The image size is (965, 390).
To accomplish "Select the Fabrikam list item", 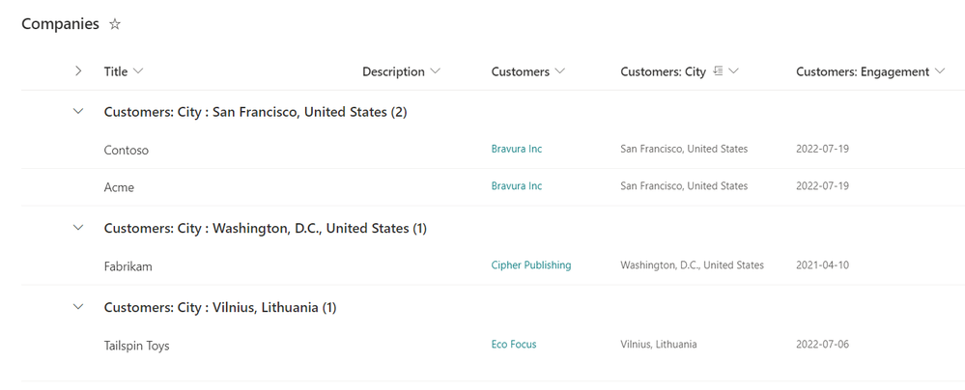I will [x=128, y=266].
